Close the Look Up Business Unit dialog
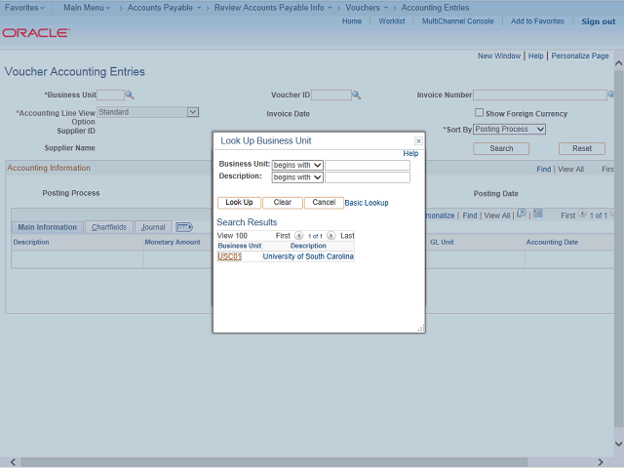 pos(418,140)
